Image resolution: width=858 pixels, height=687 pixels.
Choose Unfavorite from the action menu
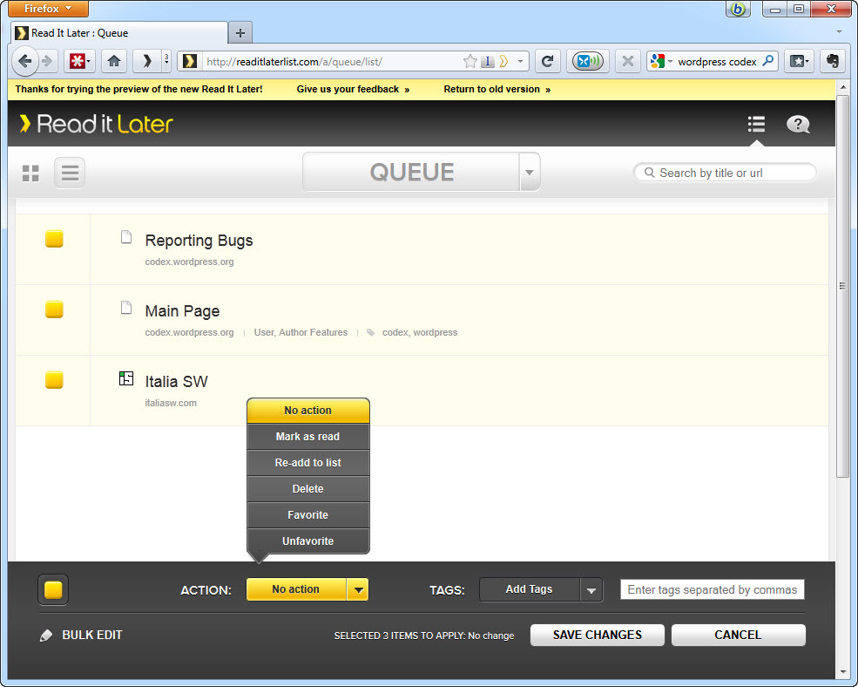308,541
